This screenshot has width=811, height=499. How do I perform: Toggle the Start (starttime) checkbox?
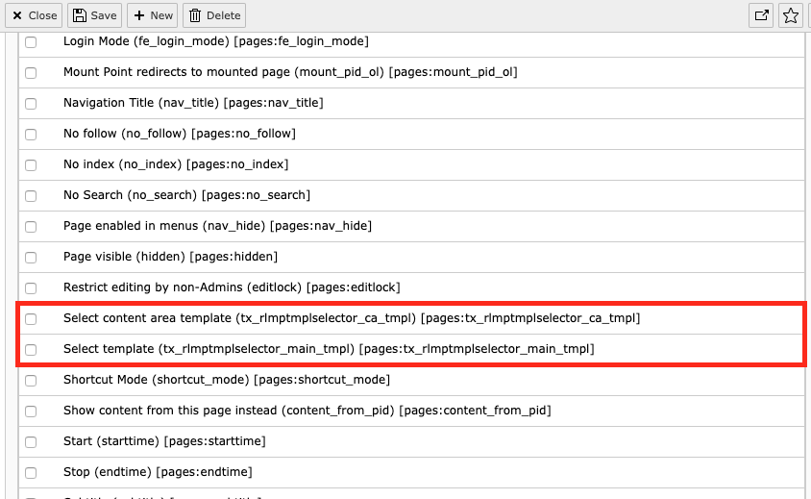[31, 442]
